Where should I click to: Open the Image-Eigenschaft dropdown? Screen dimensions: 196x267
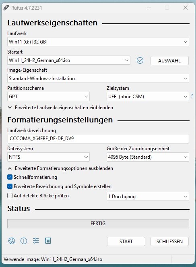click(x=98, y=79)
